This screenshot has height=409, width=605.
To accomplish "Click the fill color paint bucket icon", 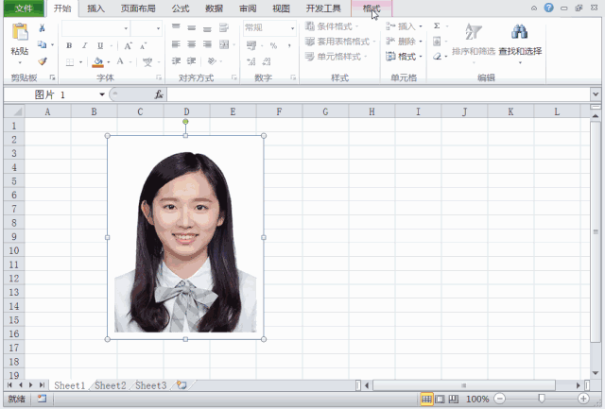I will point(97,61).
